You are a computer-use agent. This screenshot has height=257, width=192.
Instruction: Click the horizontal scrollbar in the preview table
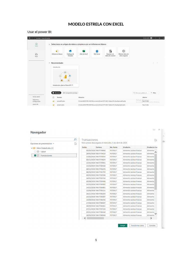point(95,218)
